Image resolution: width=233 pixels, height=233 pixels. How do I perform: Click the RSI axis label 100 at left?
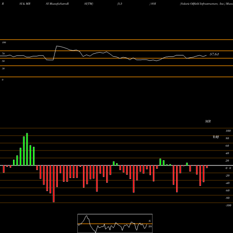pyautogui.click(x=4, y=42)
